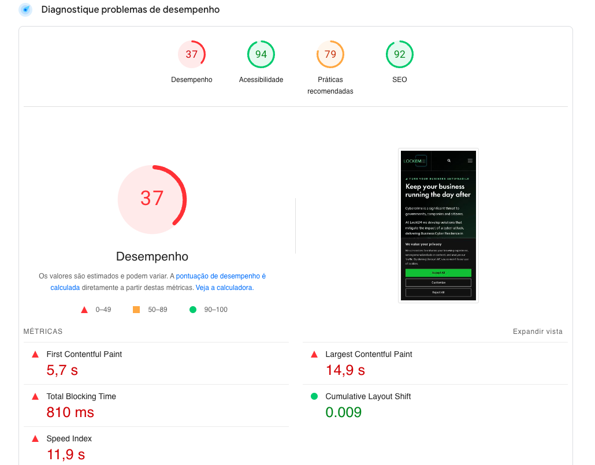The height and width of the screenshot is (465, 595).
Task: Click the Acessibilidade score gauge 94
Action: coord(261,55)
